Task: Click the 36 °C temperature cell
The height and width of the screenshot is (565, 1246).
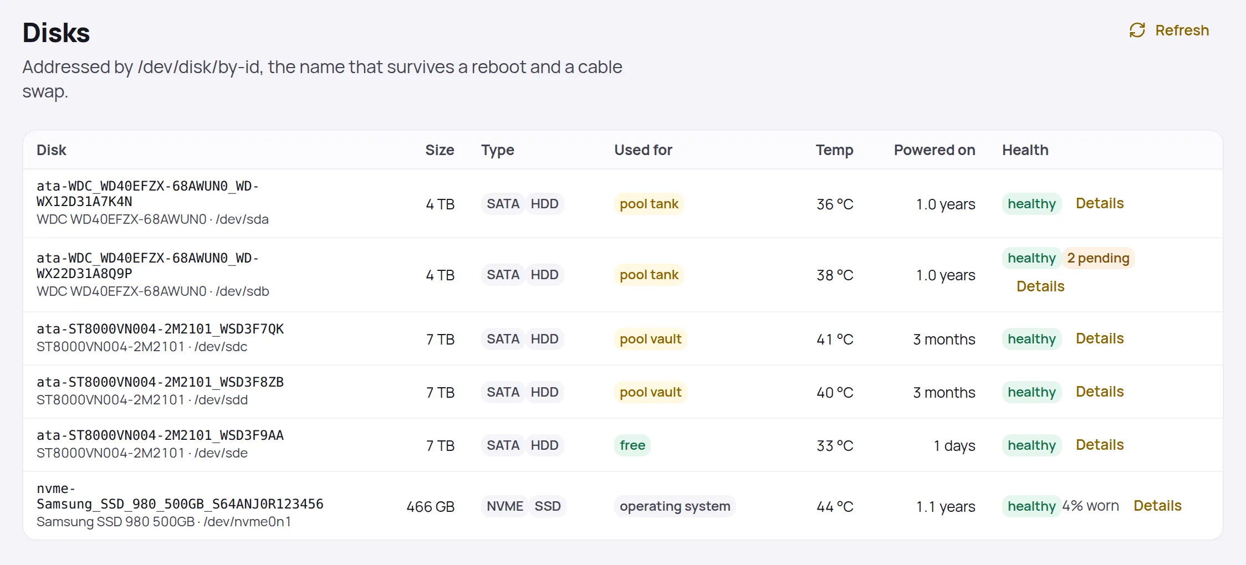Action: point(835,204)
